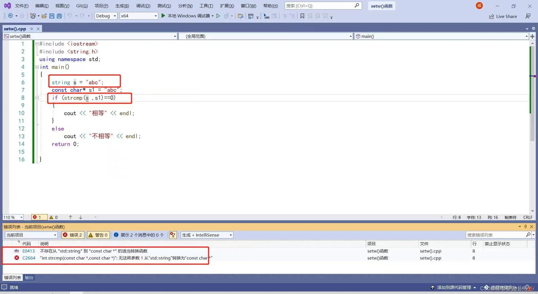Click the Undo arrow in the toolbar

70,16
